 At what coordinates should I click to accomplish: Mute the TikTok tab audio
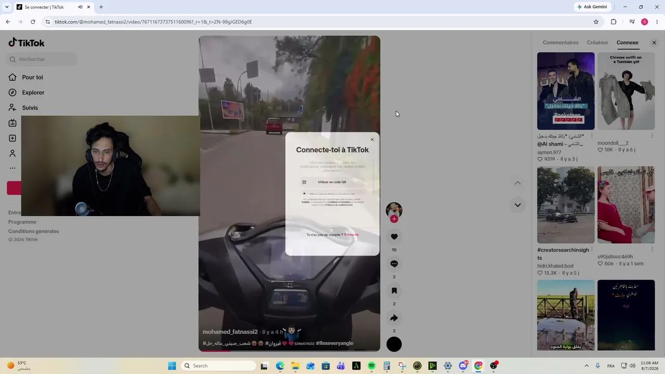click(80, 7)
